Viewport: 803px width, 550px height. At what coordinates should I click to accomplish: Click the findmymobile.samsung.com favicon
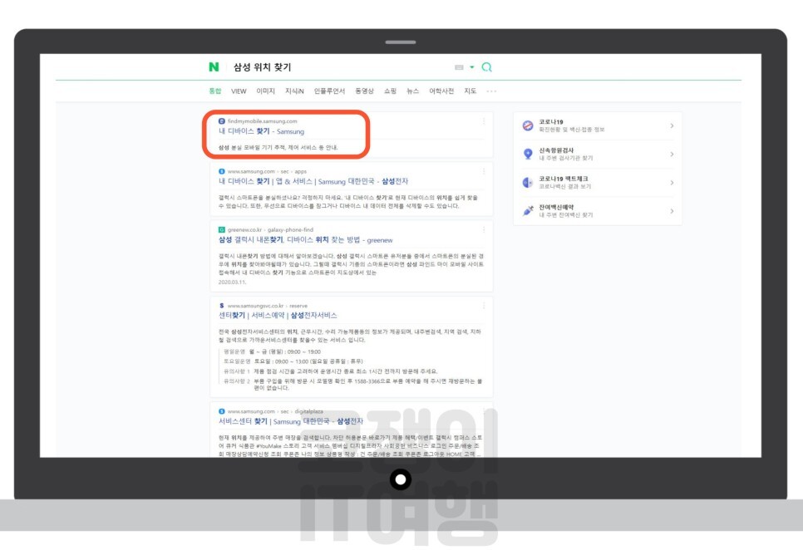222,121
